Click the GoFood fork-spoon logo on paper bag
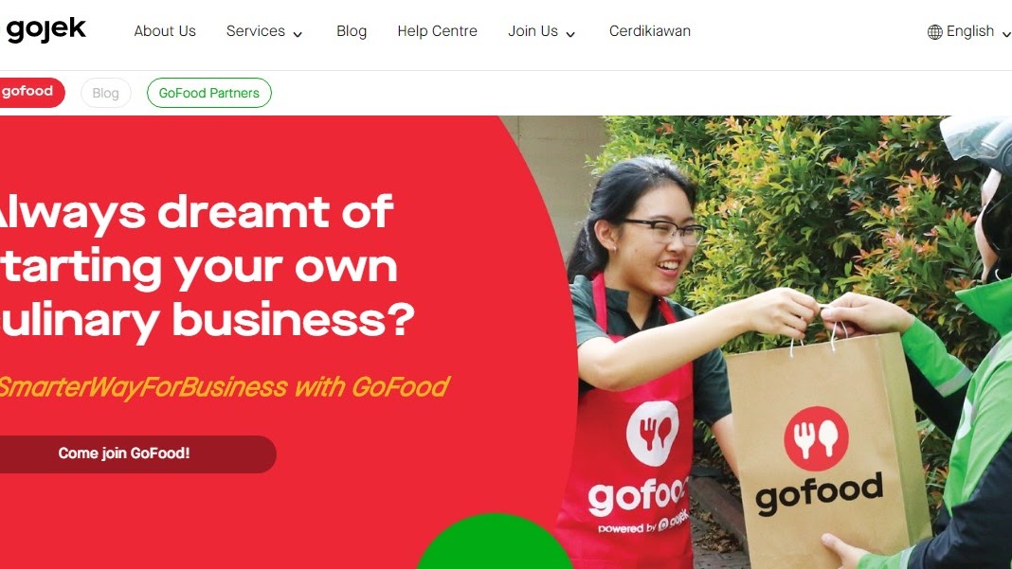The image size is (1012, 569). click(x=816, y=438)
